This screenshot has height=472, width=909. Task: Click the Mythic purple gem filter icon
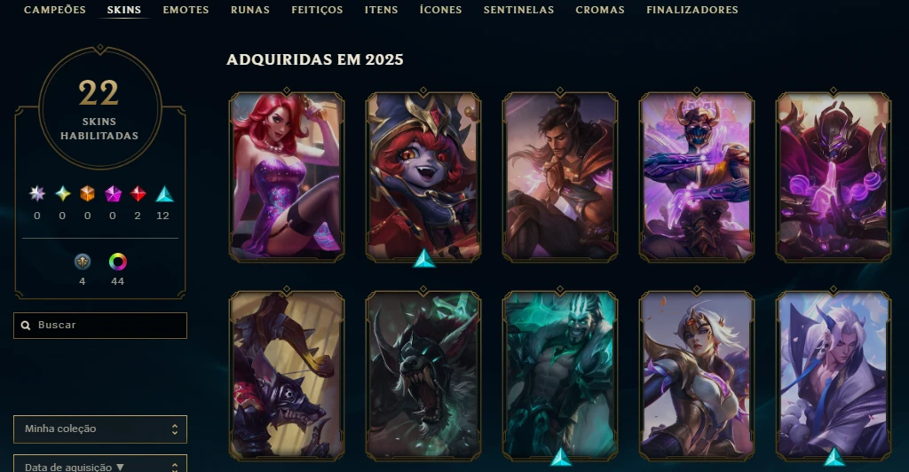pyautogui.click(x=113, y=194)
